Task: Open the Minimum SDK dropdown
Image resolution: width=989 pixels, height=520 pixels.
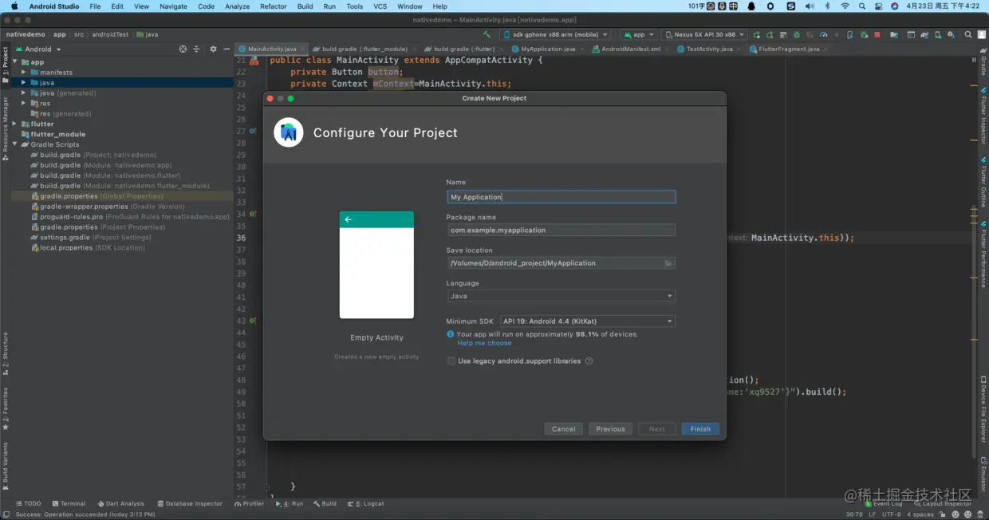Action: point(587,321)
